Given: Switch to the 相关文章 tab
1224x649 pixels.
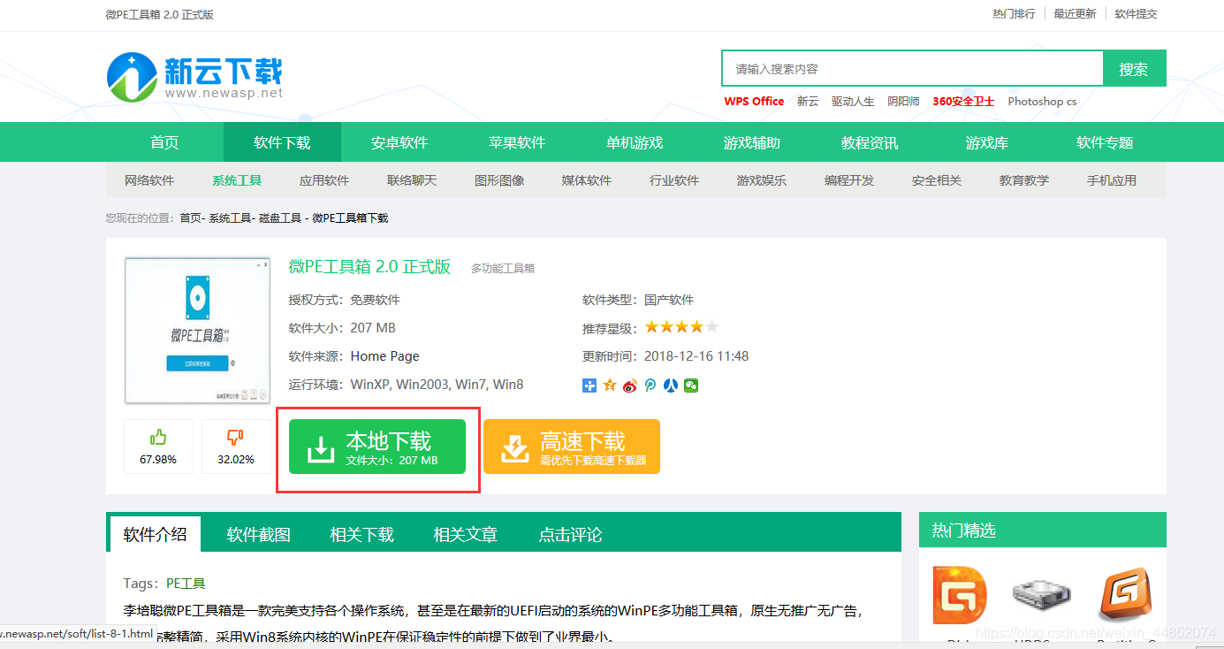Looking at the screenshot, I should (466, 534).
